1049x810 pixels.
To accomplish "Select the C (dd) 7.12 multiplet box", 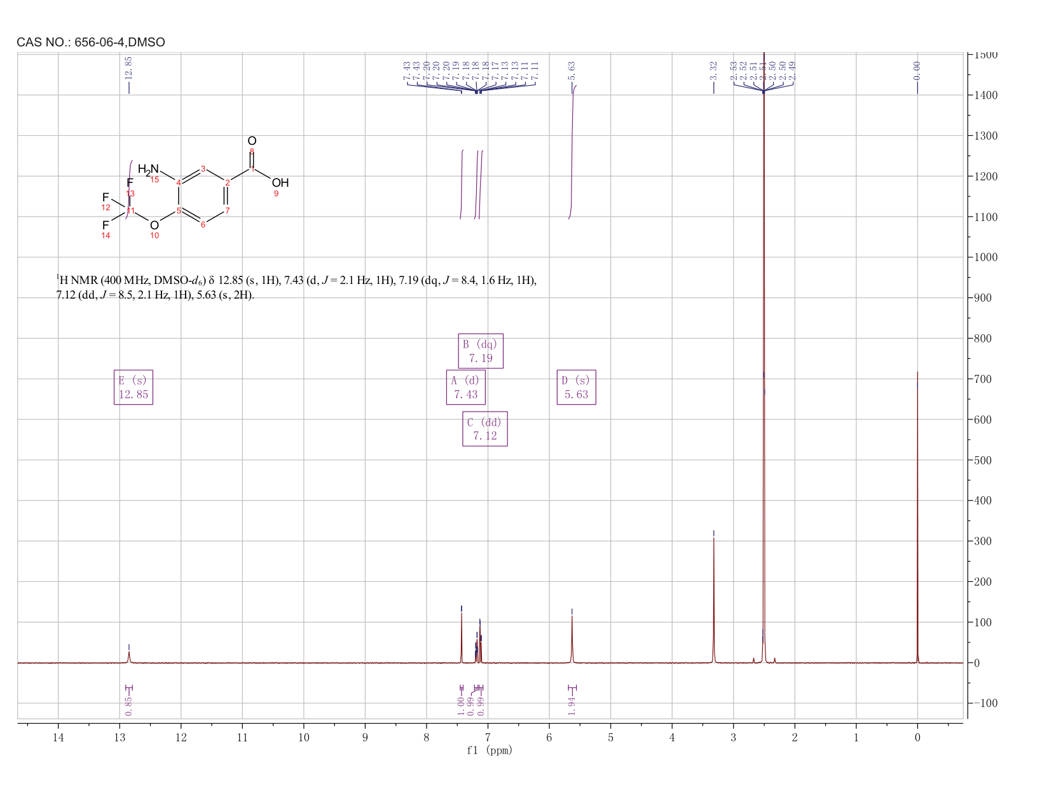I will coord(485,429).
